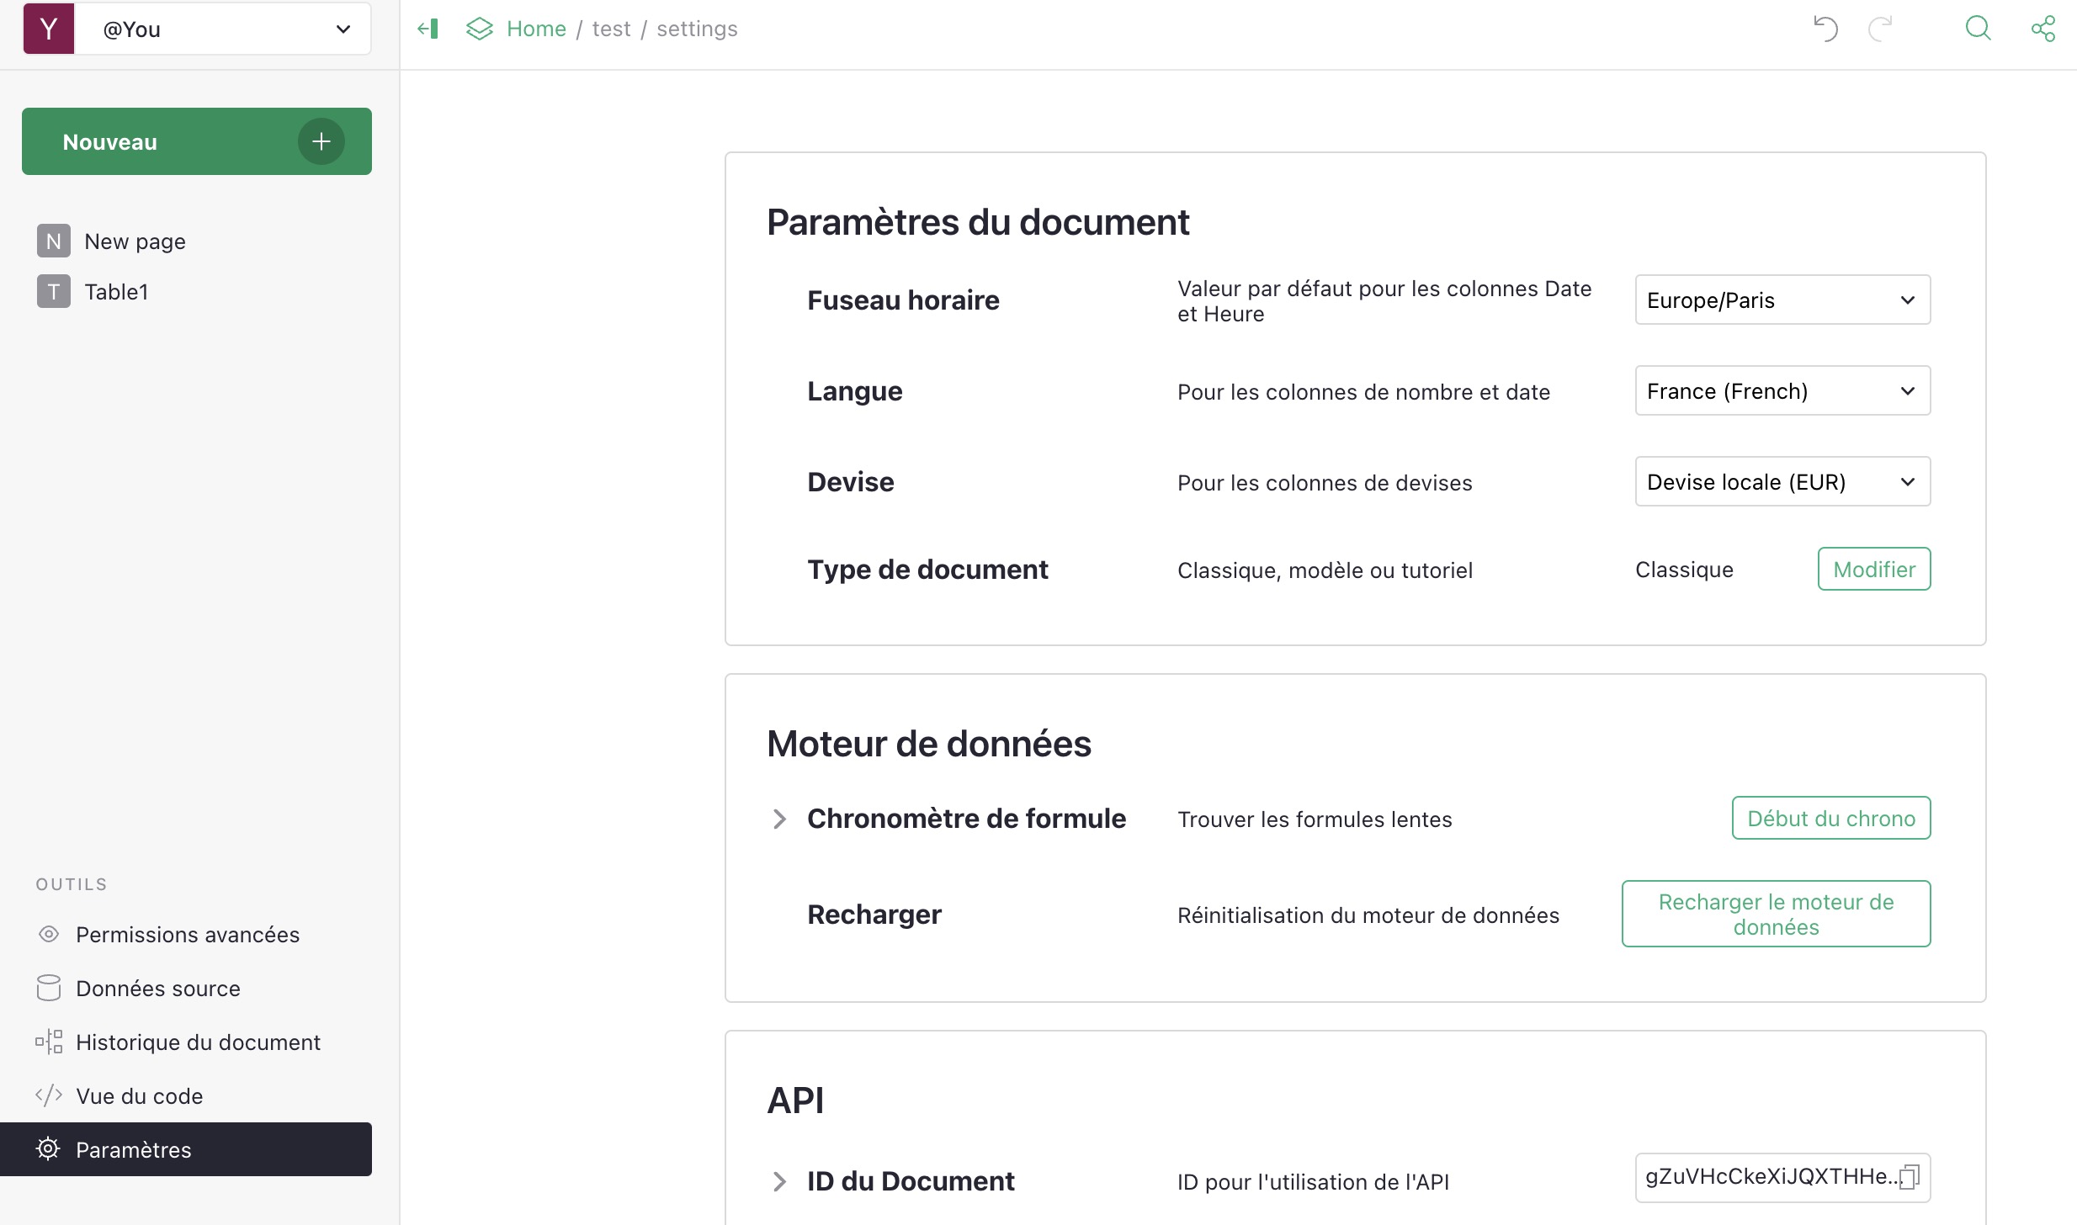
Task: Collapse the left side panel
Action: [428, 29]
